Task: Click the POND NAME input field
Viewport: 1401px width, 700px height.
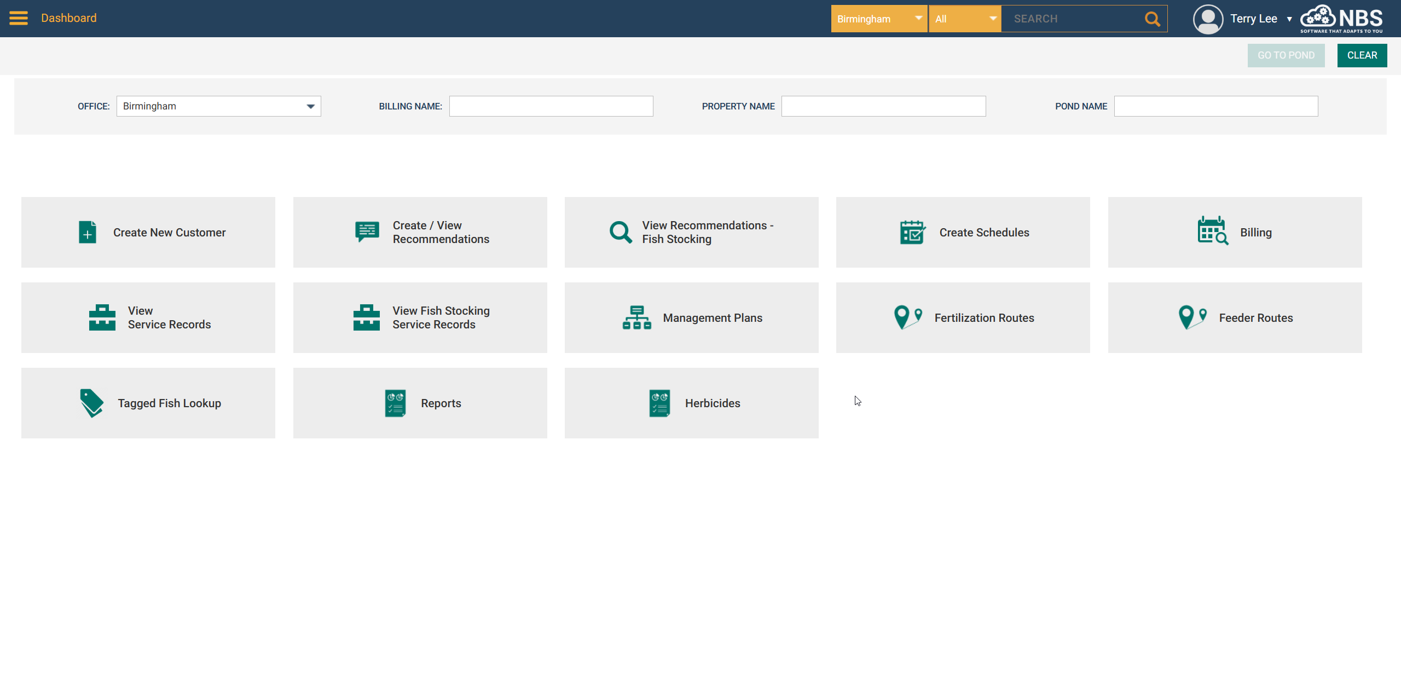Action: (x=1216, y=106)
